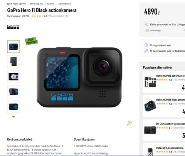Screen dimensions: 185x156
Task: Go to Actionkamera breadcrumb category
Action: pos(64,4)
